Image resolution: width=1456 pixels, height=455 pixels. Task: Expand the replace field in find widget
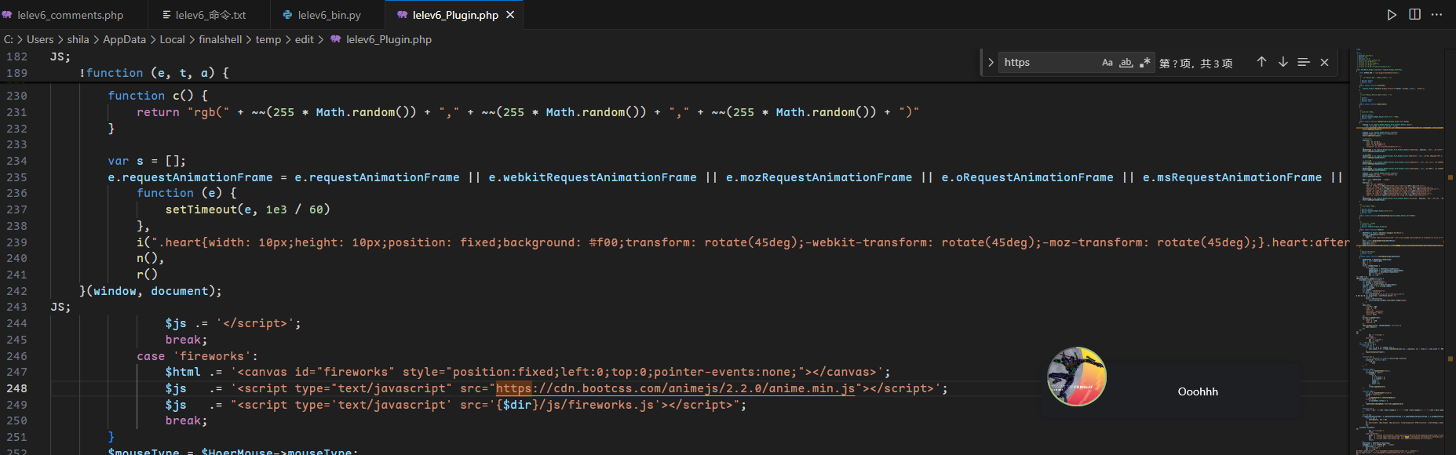point(991,62)
